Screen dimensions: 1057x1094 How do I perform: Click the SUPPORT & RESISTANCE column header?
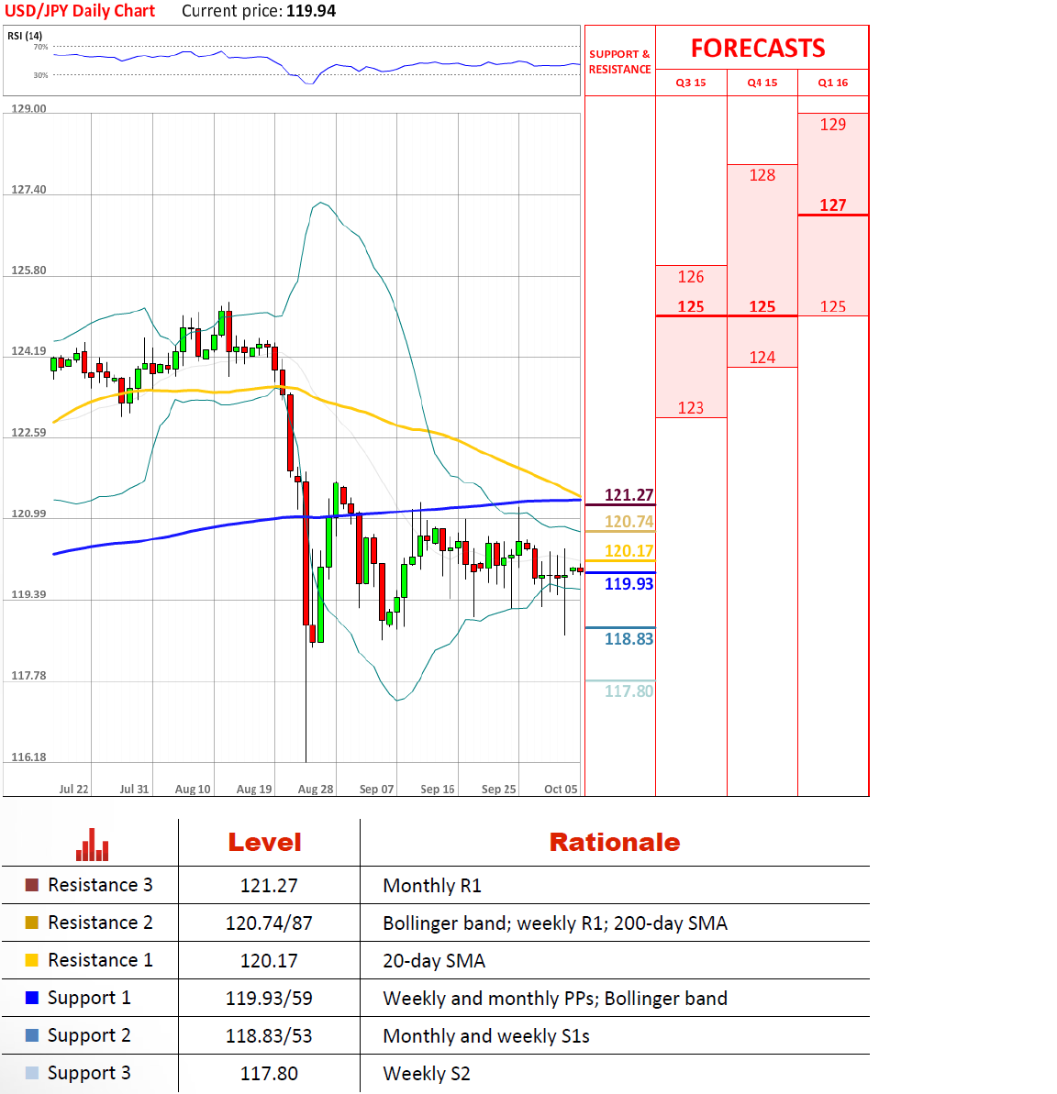click(x=619, y=61)
